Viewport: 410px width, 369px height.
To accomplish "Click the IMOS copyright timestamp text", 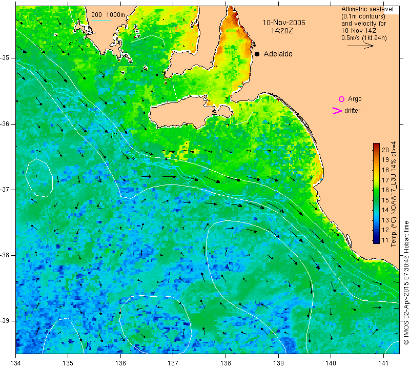I will (x=406, y=283).
